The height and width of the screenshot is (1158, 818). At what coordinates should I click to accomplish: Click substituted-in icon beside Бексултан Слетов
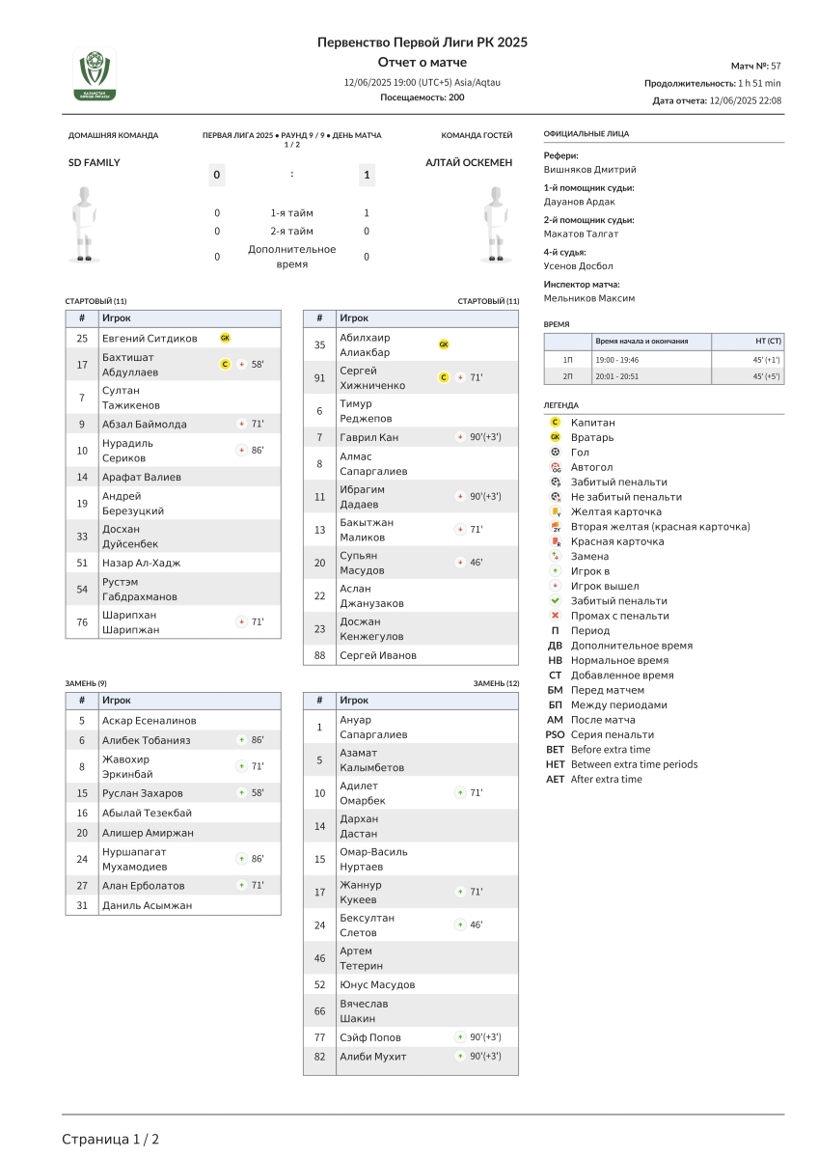click(x=459, y=924)
